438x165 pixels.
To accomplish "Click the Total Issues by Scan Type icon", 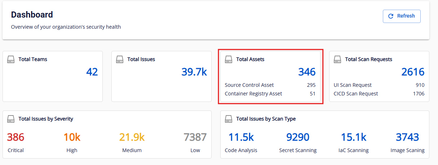I will pos(229,119).
